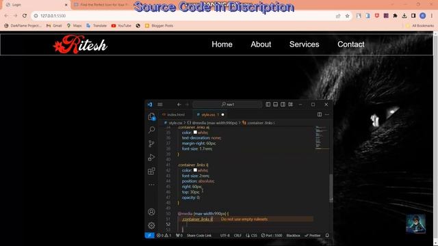Show additional views ellipsis in activity bar

[x=151, y=184]
